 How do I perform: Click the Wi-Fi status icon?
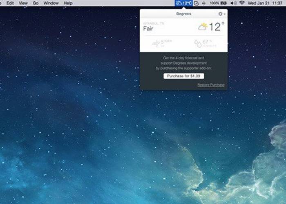(x=242, y=3)
